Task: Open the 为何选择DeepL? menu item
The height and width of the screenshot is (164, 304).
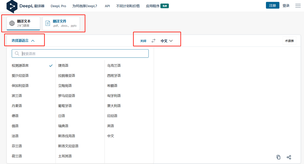Action: 85,6
